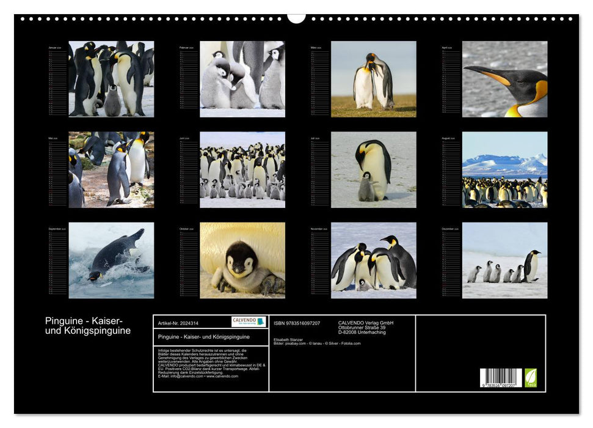Viewport: 593px width, 428px height.
Task: Select the green eco leaf logo
Action: click(531, 376)
